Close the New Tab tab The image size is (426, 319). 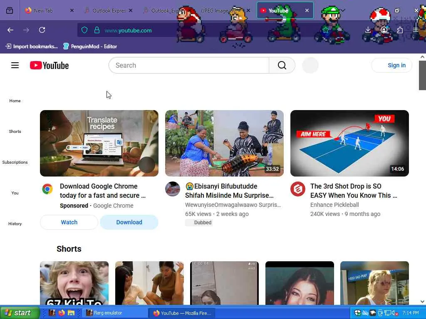[72, 10]
